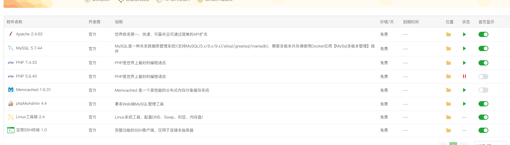
Task: Open 宝塔SSH终端 1.0 by its name
Action: click(31, 130)
